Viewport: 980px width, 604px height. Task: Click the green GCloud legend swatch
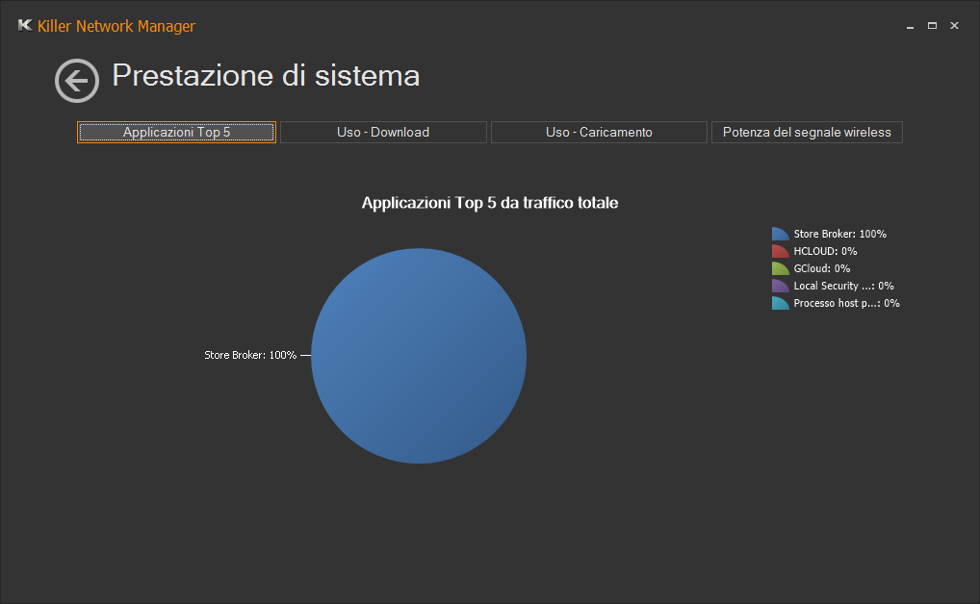point(780,268)
